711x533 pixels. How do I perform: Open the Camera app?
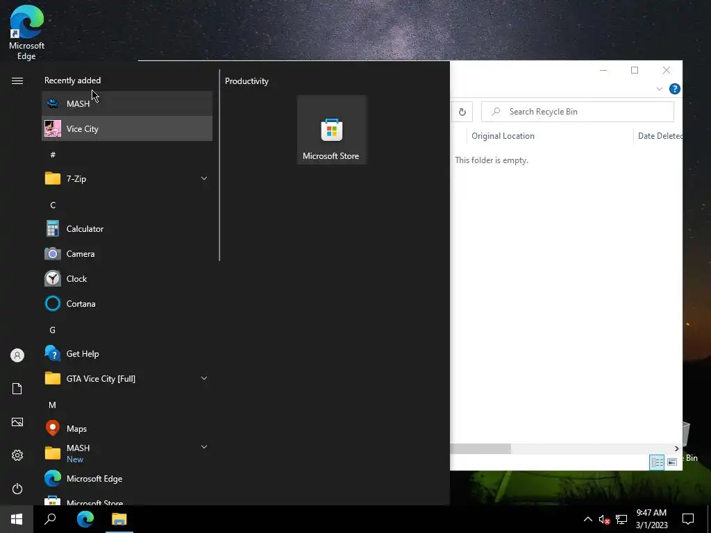pos(127,253)
